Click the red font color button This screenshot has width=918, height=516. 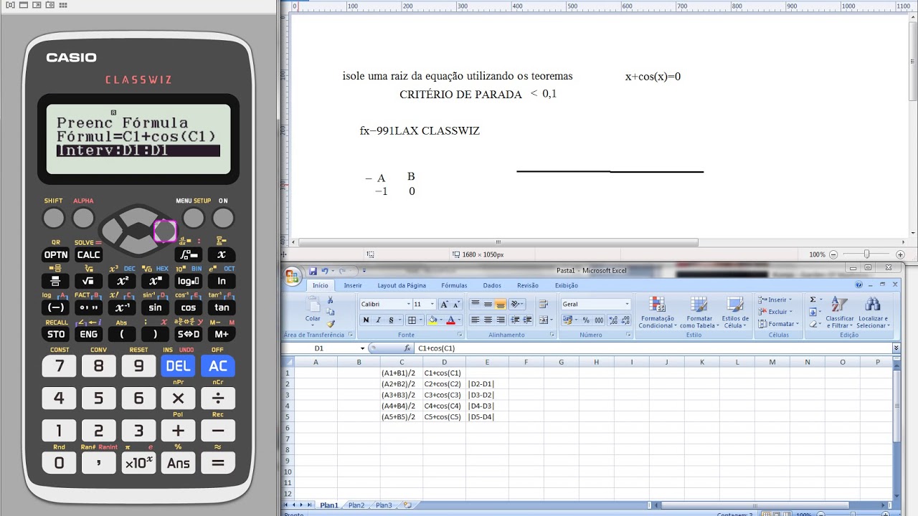pyautogui.click(x=451, y=320)
